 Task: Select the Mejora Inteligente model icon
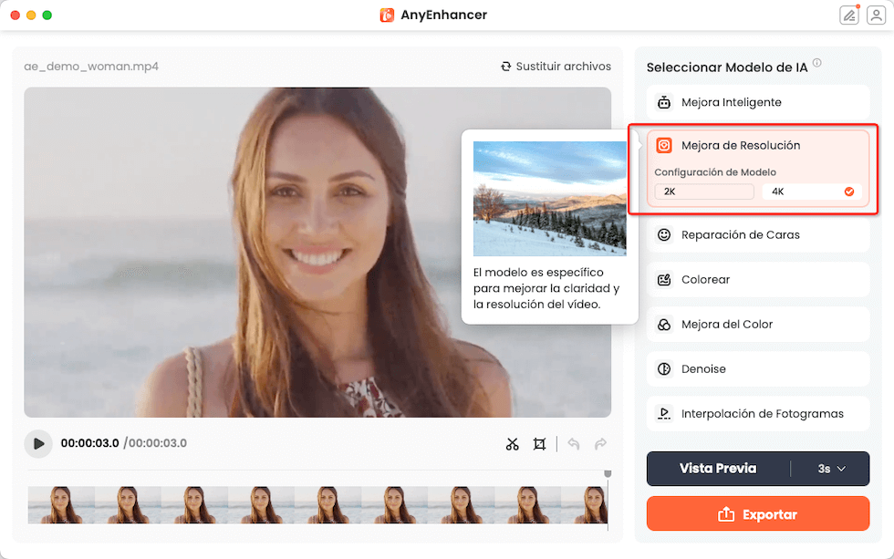click(x=666, y=102)
